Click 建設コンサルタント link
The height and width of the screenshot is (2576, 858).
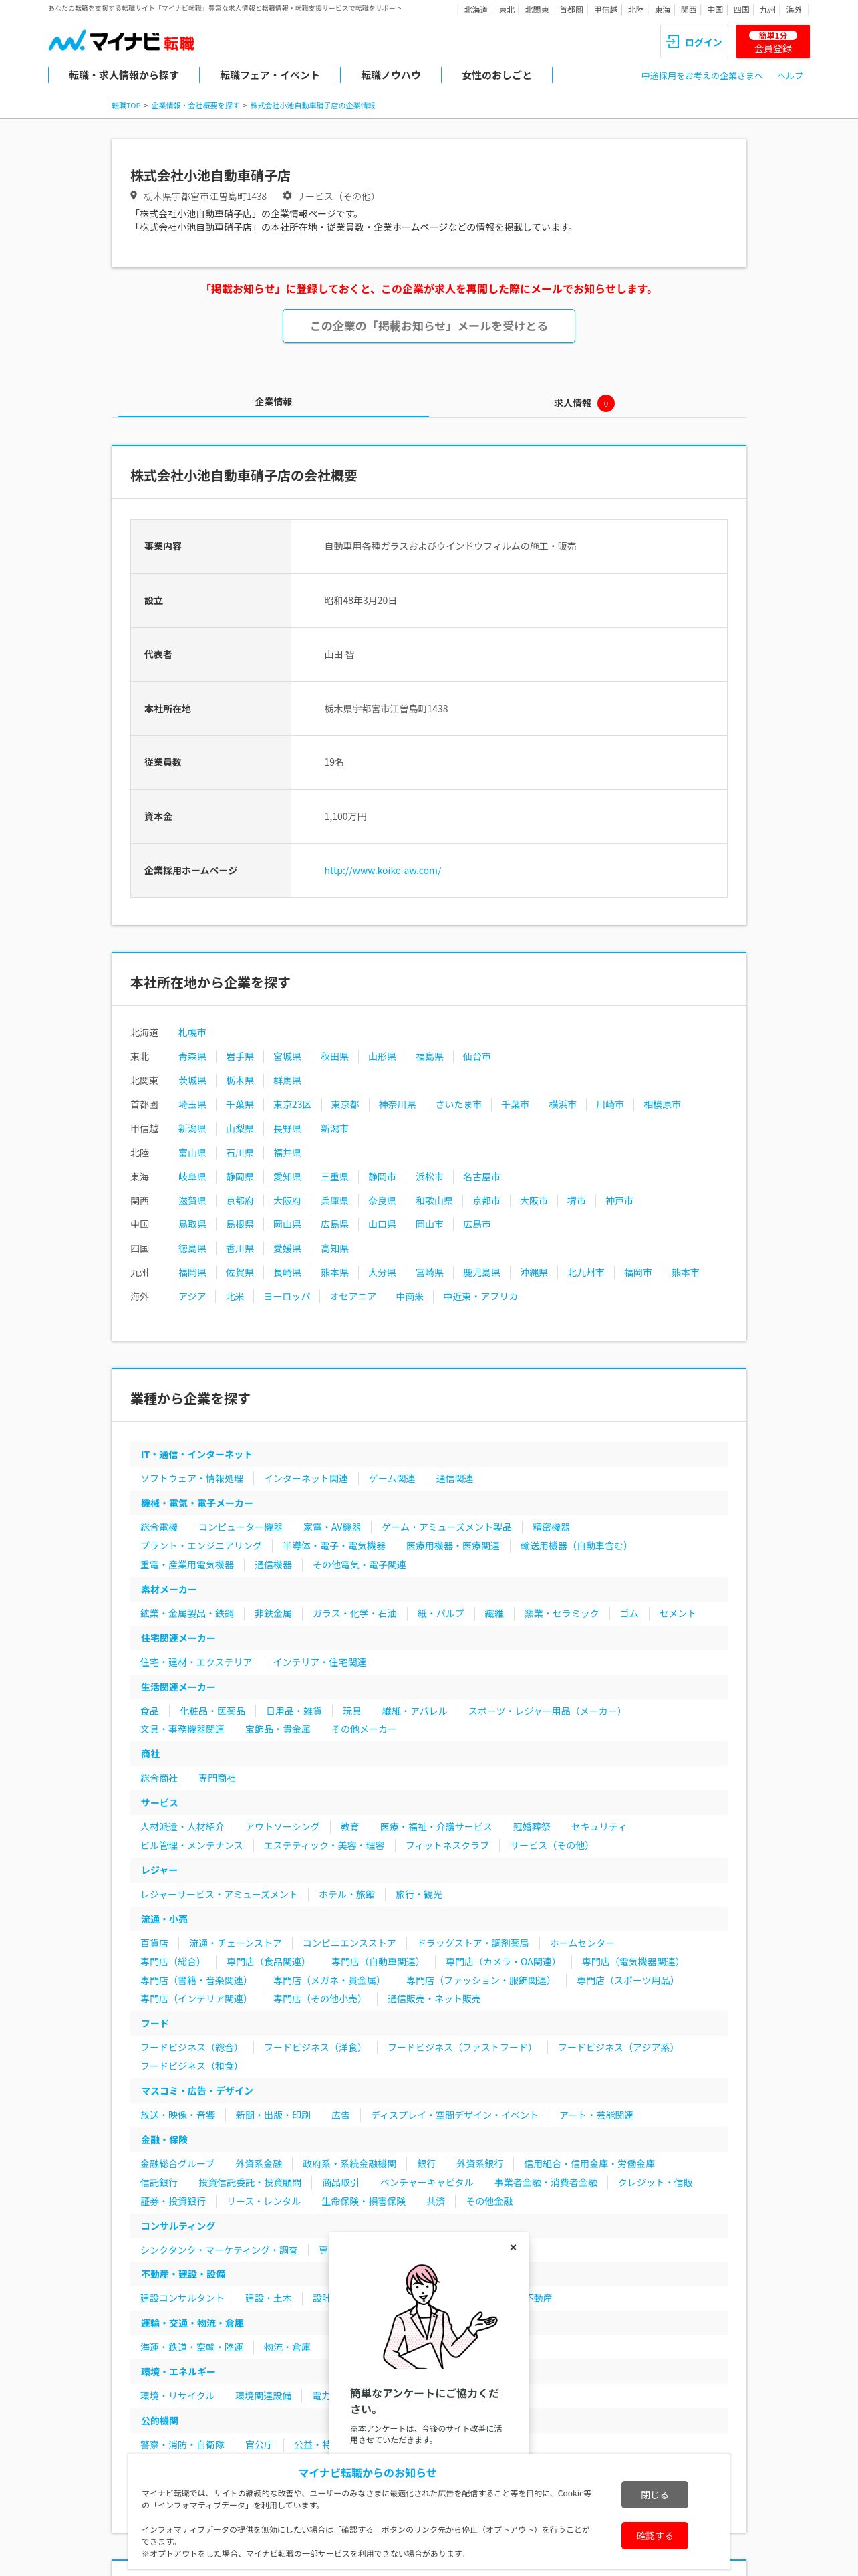(x=182, y=2299)
